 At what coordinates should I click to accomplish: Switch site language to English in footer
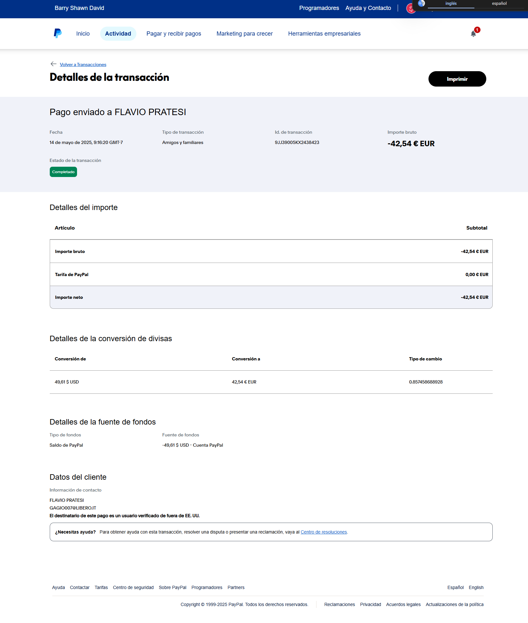click(x=476, y=587)
